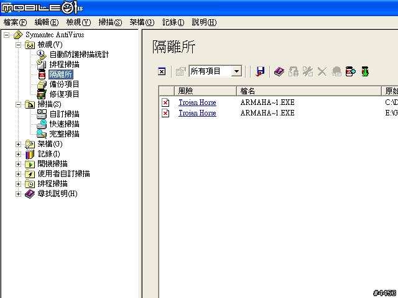Click the file icon of second Trojan Horse row

click(165, 113)
